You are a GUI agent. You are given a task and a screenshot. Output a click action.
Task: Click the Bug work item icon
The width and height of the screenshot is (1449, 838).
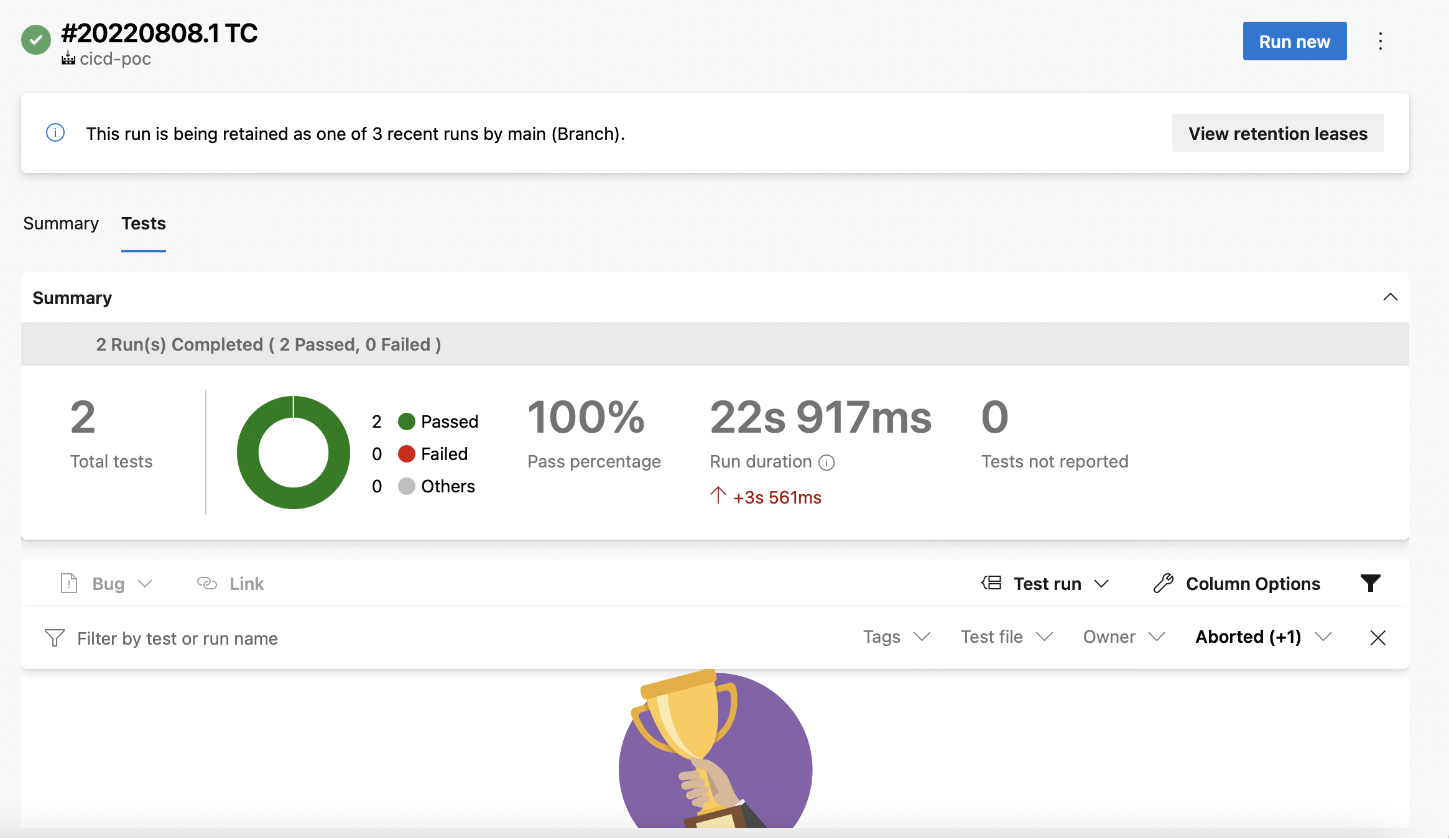coord(68,583)
